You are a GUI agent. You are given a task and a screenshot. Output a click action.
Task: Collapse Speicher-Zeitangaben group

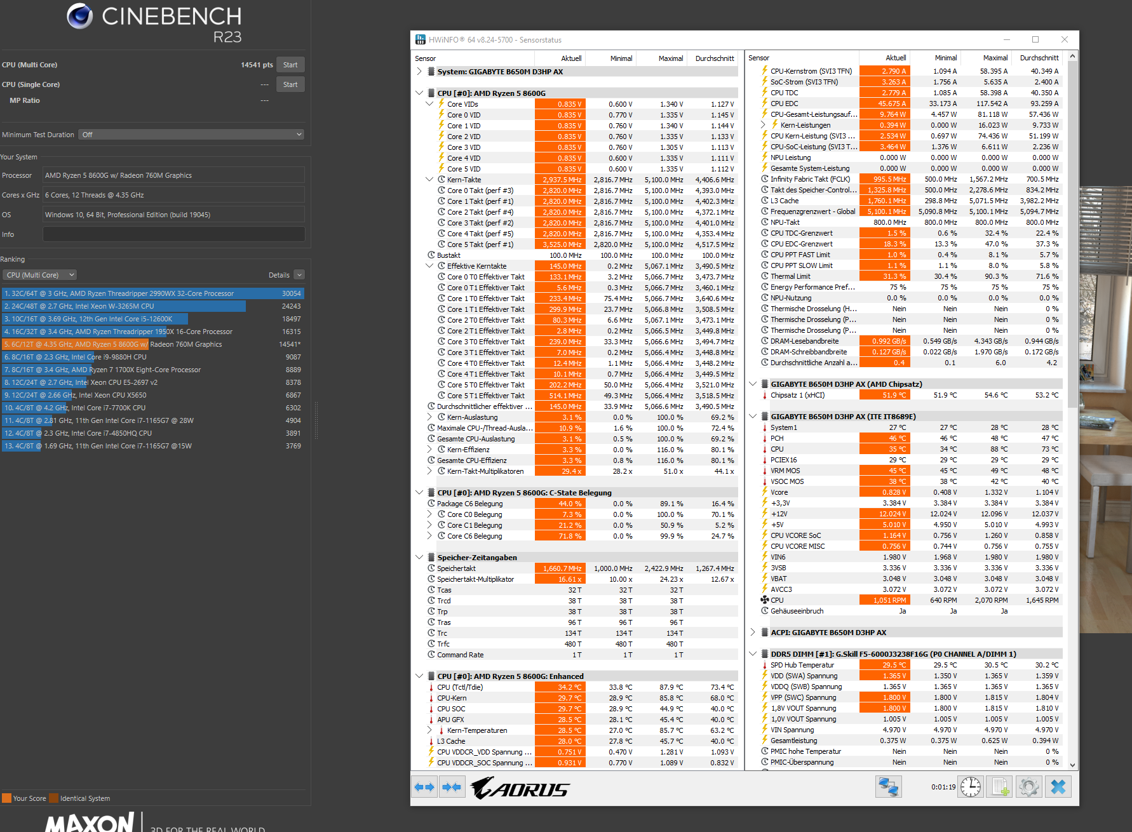tap(419, 558)
